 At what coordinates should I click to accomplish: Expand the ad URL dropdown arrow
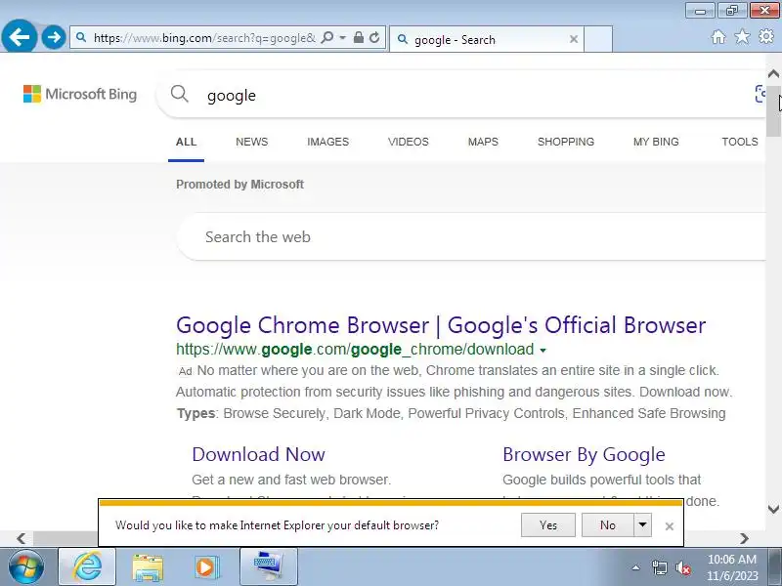543,351
